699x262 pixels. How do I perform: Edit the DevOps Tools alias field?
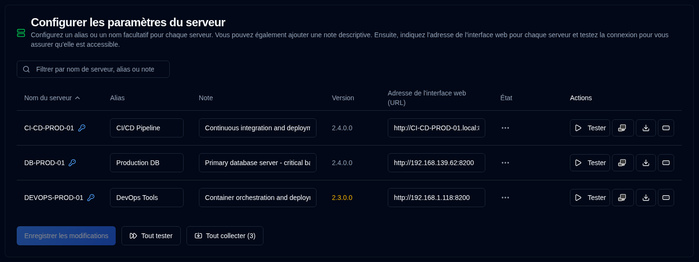147,198
